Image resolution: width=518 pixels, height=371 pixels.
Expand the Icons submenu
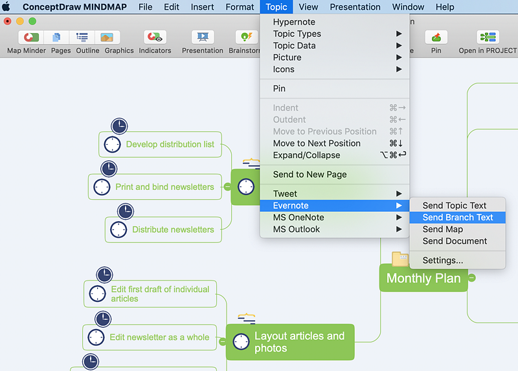[334, 69]
